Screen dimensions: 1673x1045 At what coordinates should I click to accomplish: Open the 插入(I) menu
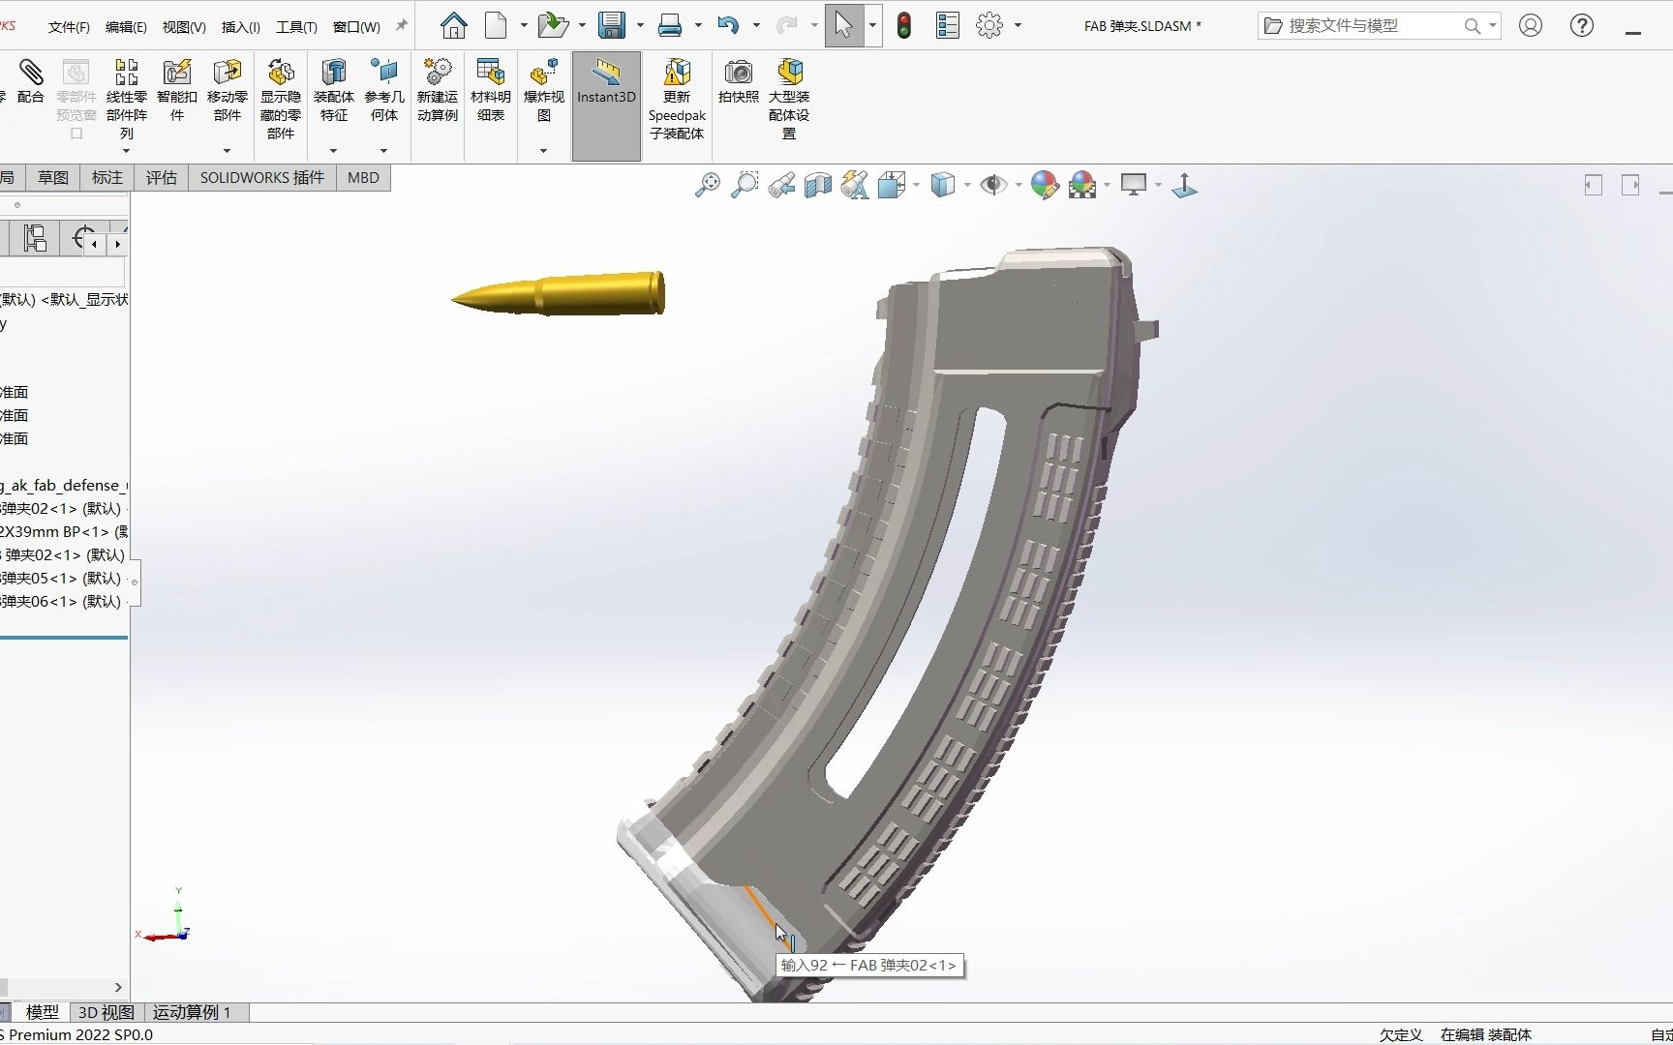(x=241, y=27)
